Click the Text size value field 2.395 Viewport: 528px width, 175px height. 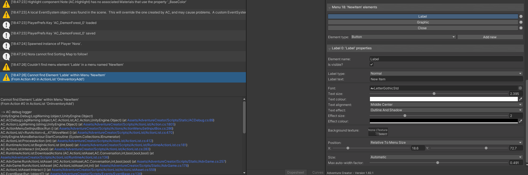pyautogui.click(x=516, y=94)
